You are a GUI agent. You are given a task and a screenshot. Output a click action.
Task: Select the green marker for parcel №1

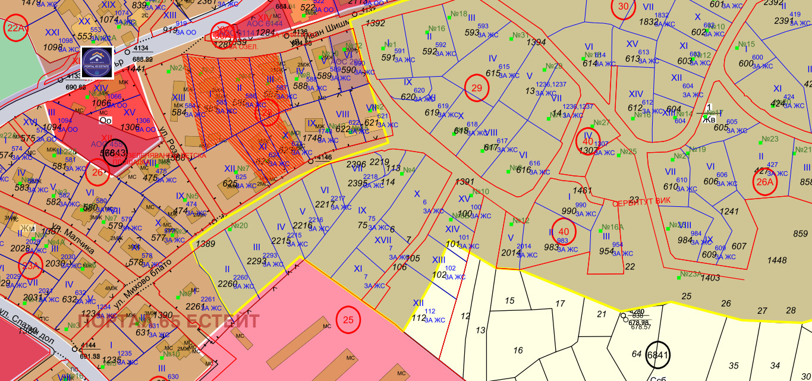click(383, 49)
